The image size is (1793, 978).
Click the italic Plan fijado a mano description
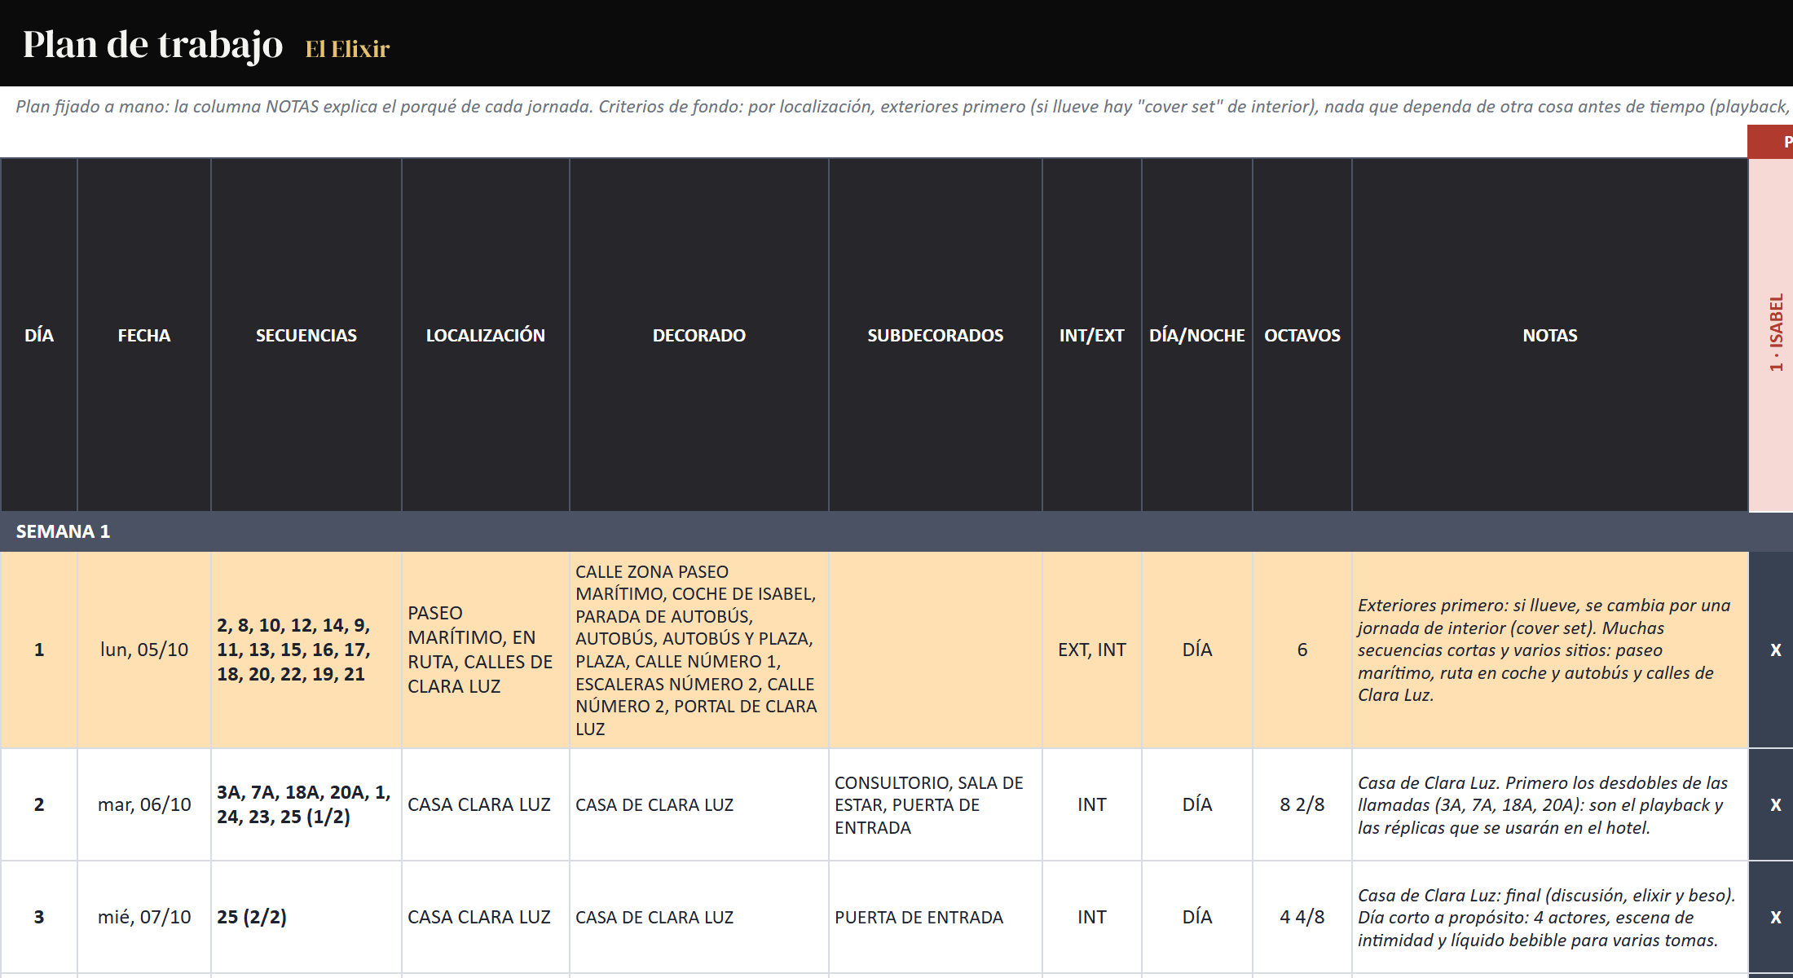click(903, 107)
